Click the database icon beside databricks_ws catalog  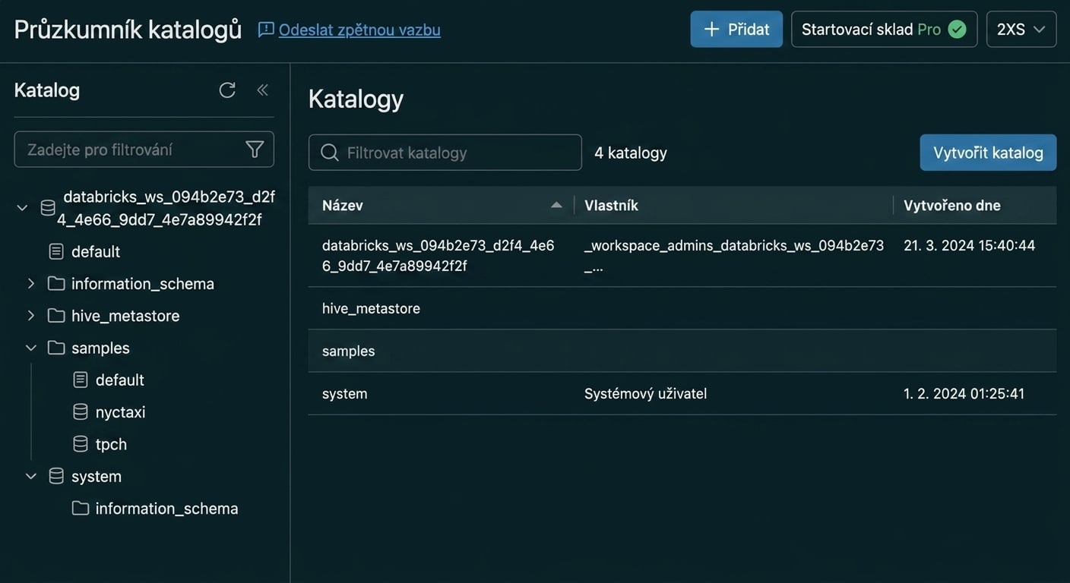tap(48, 208)
